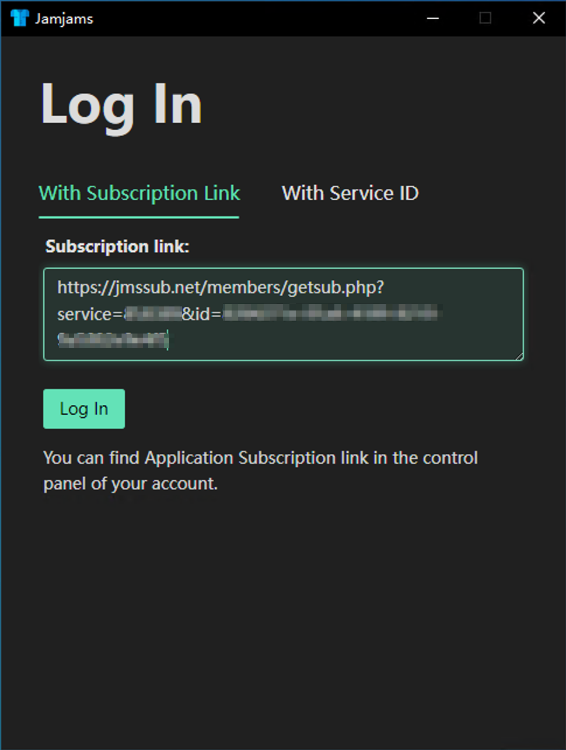Click the Jamjams app icon in title bar

20,18
